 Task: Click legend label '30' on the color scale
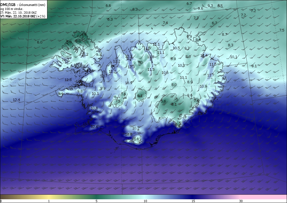tap(241, 201)
